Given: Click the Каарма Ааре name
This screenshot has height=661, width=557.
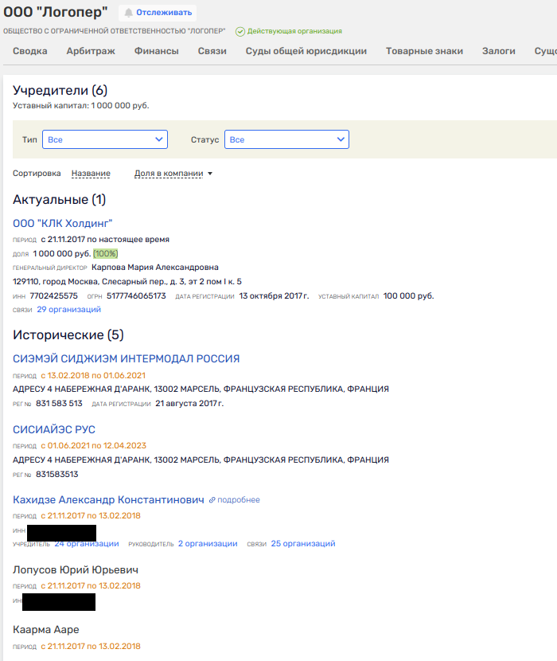Looking at the screenshot, I should click(x=46, y=630).
